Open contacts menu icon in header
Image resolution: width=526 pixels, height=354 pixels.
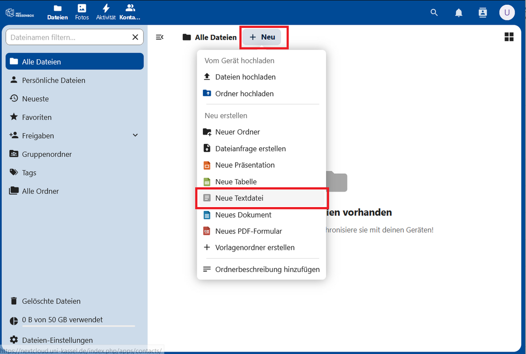coord(482,13)
